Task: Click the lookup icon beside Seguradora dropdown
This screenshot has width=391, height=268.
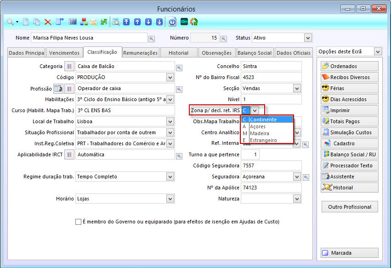Action: coord(306,177)
